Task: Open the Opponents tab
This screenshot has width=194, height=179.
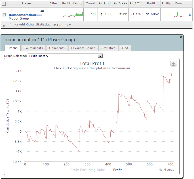Action: 57,48
